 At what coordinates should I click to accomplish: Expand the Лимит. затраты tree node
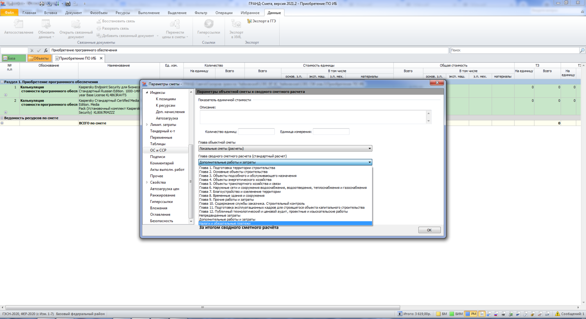point(147,125)
